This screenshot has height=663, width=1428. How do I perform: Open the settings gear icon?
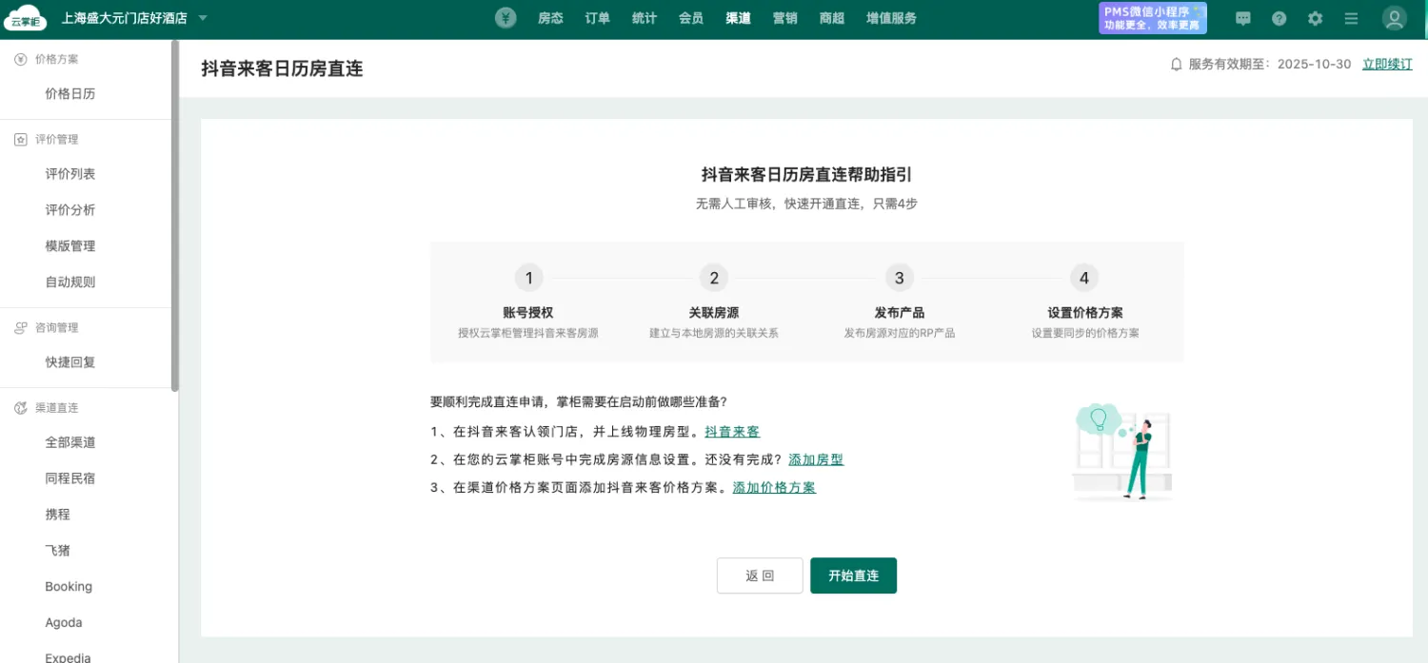tap(1316, 18)
